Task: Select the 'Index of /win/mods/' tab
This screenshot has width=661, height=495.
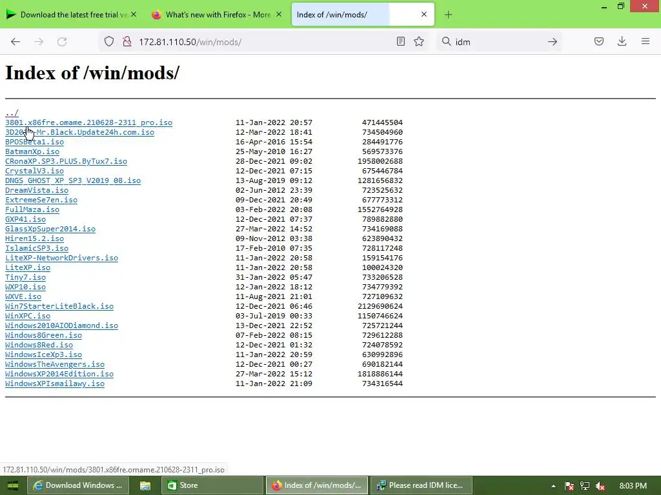Action: tap(363, 14)
